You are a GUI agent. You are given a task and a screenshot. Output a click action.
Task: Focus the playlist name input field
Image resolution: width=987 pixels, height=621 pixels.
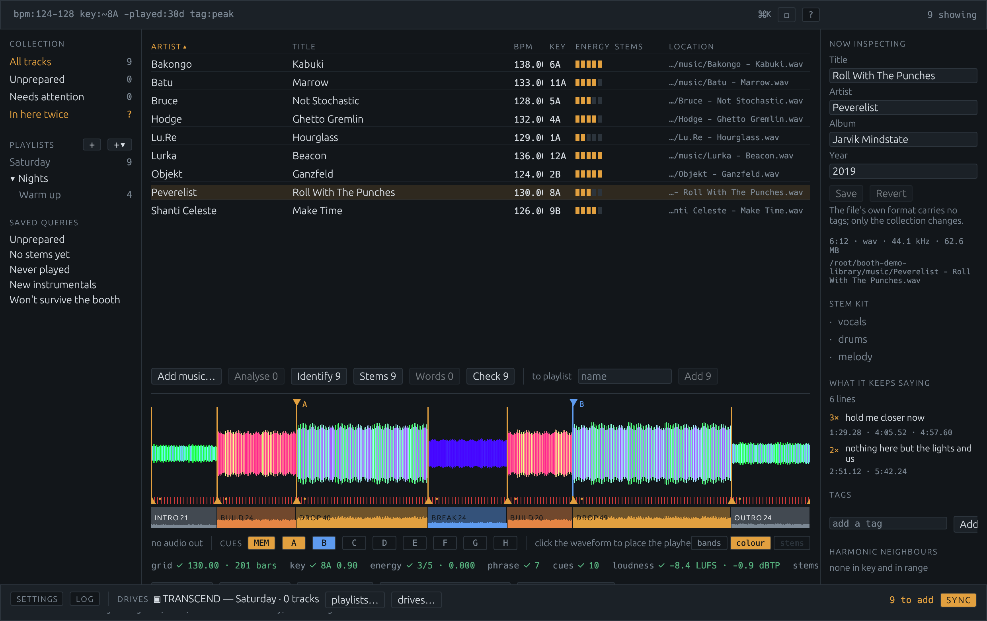624,376
